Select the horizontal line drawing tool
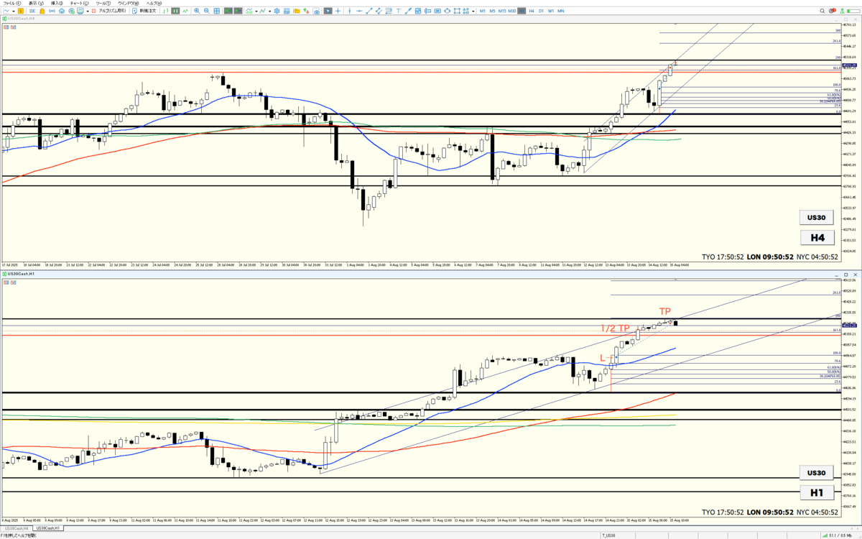This screenshot has width=862, height=539. point(360,11)
